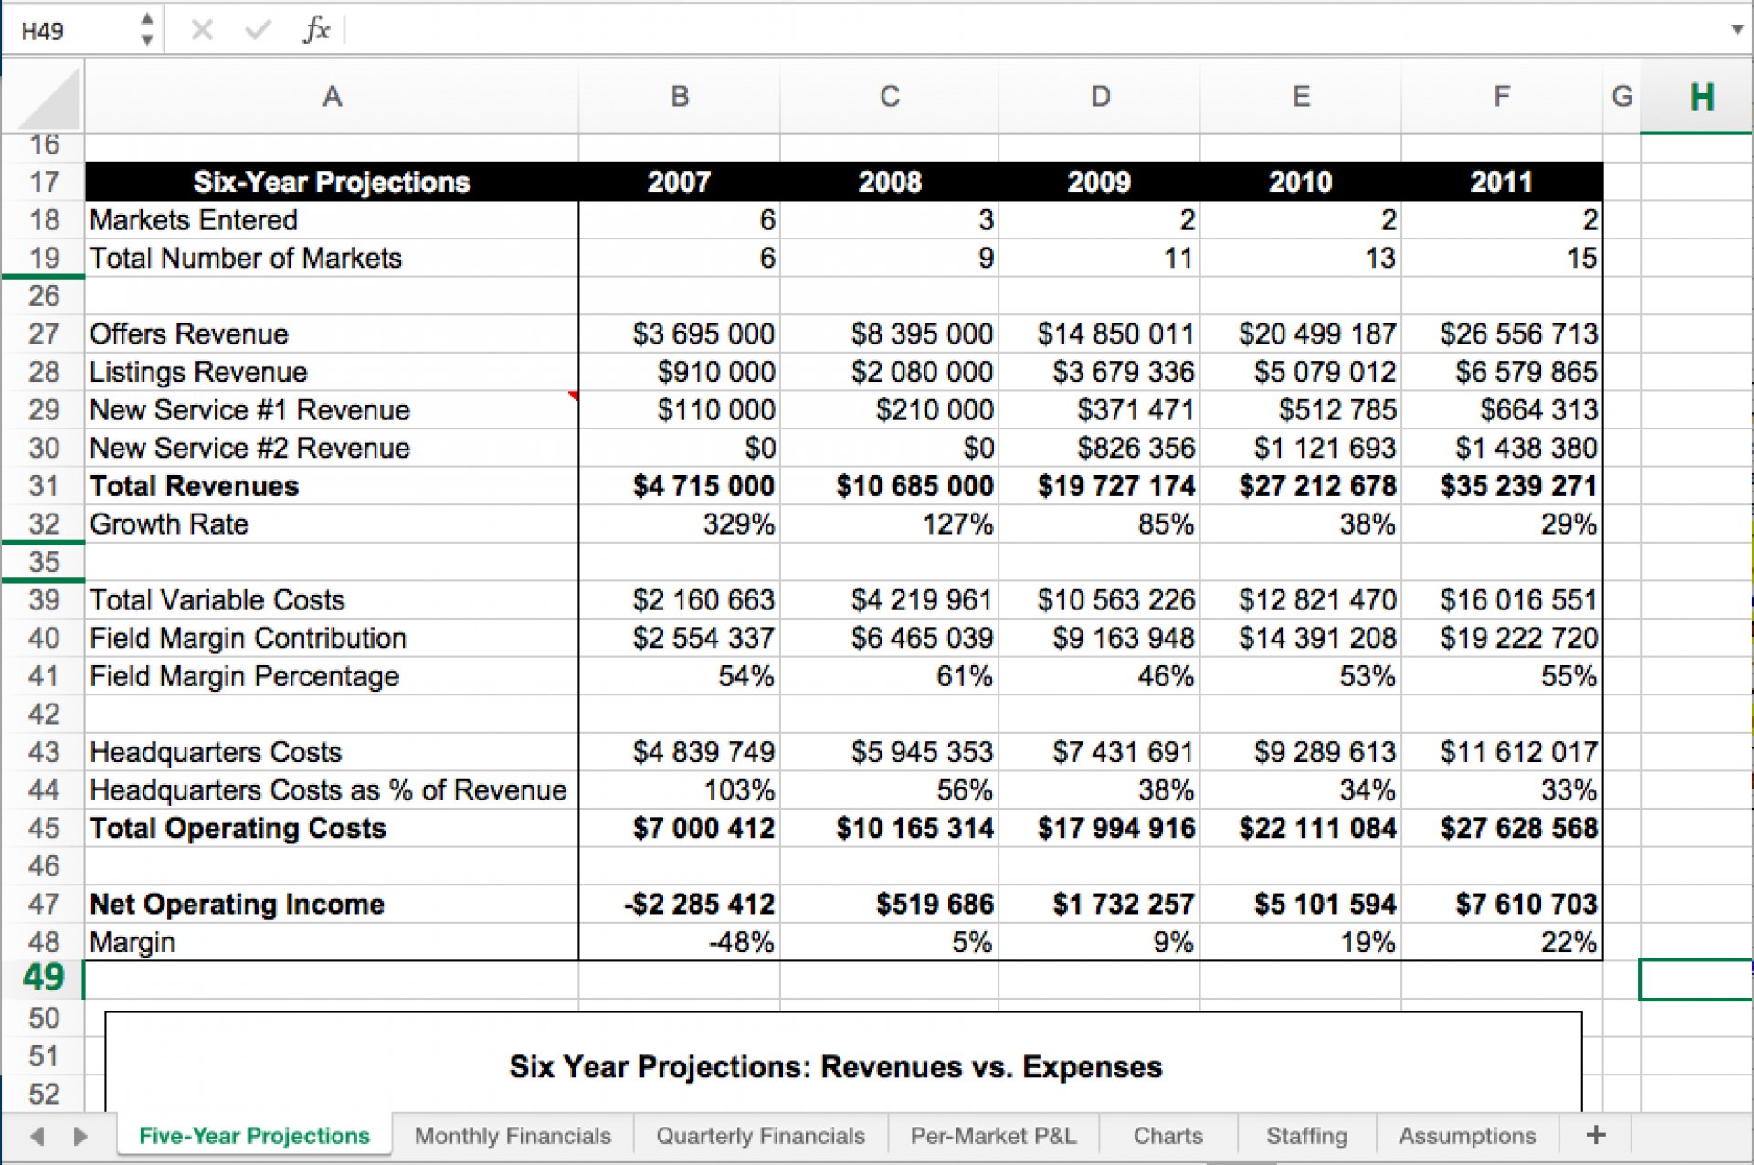
Task: Click Total Operating Costs value $22 111 084
Action: tap(1301, 828)
